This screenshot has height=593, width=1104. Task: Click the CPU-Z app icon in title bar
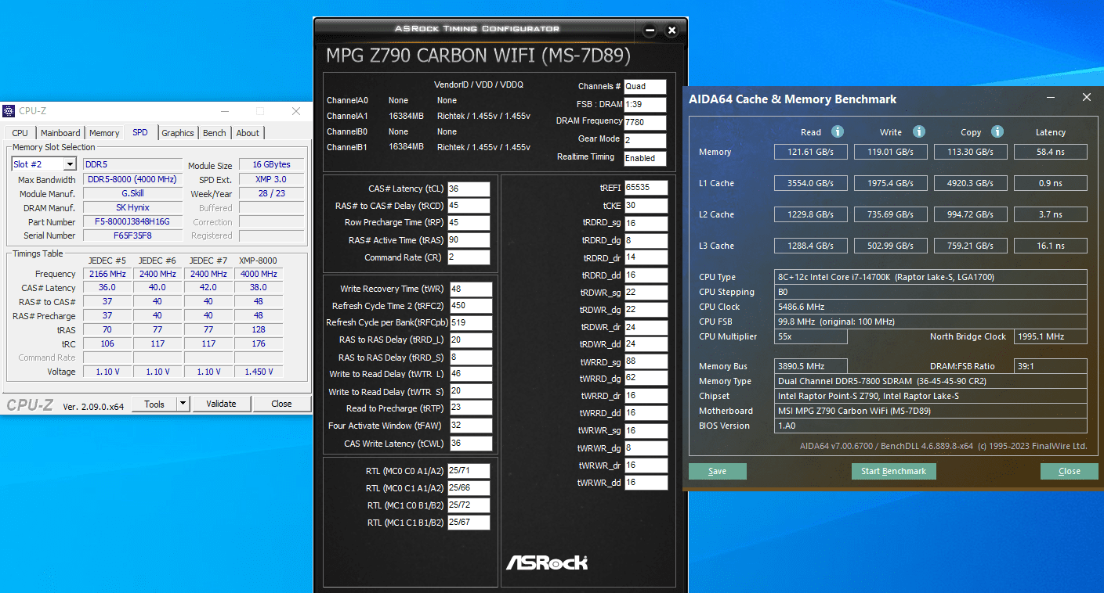click(9, 111)
